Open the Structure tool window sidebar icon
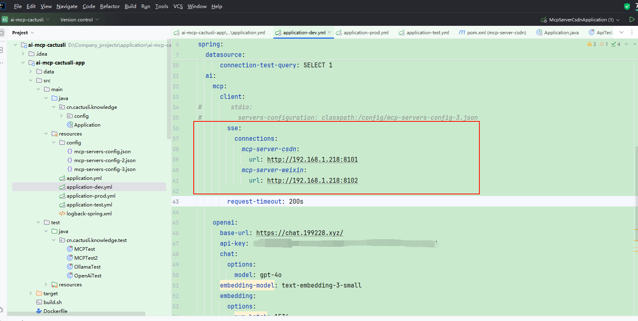 [2, 50]
